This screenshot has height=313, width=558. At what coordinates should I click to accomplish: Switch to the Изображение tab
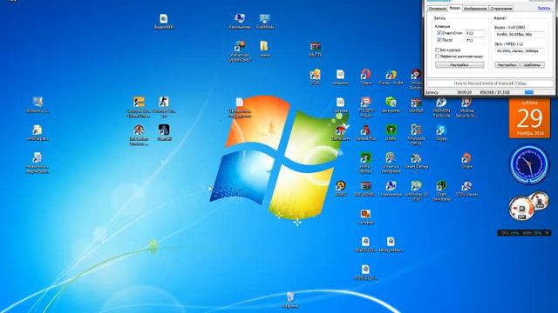pos(475,8)
